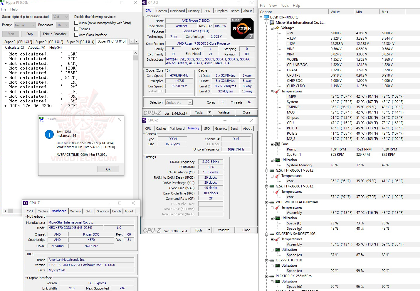420x291 pixels.
Task: Click the CPU-Z title icon in the Processor window
Action: click(x=145, y=3)
